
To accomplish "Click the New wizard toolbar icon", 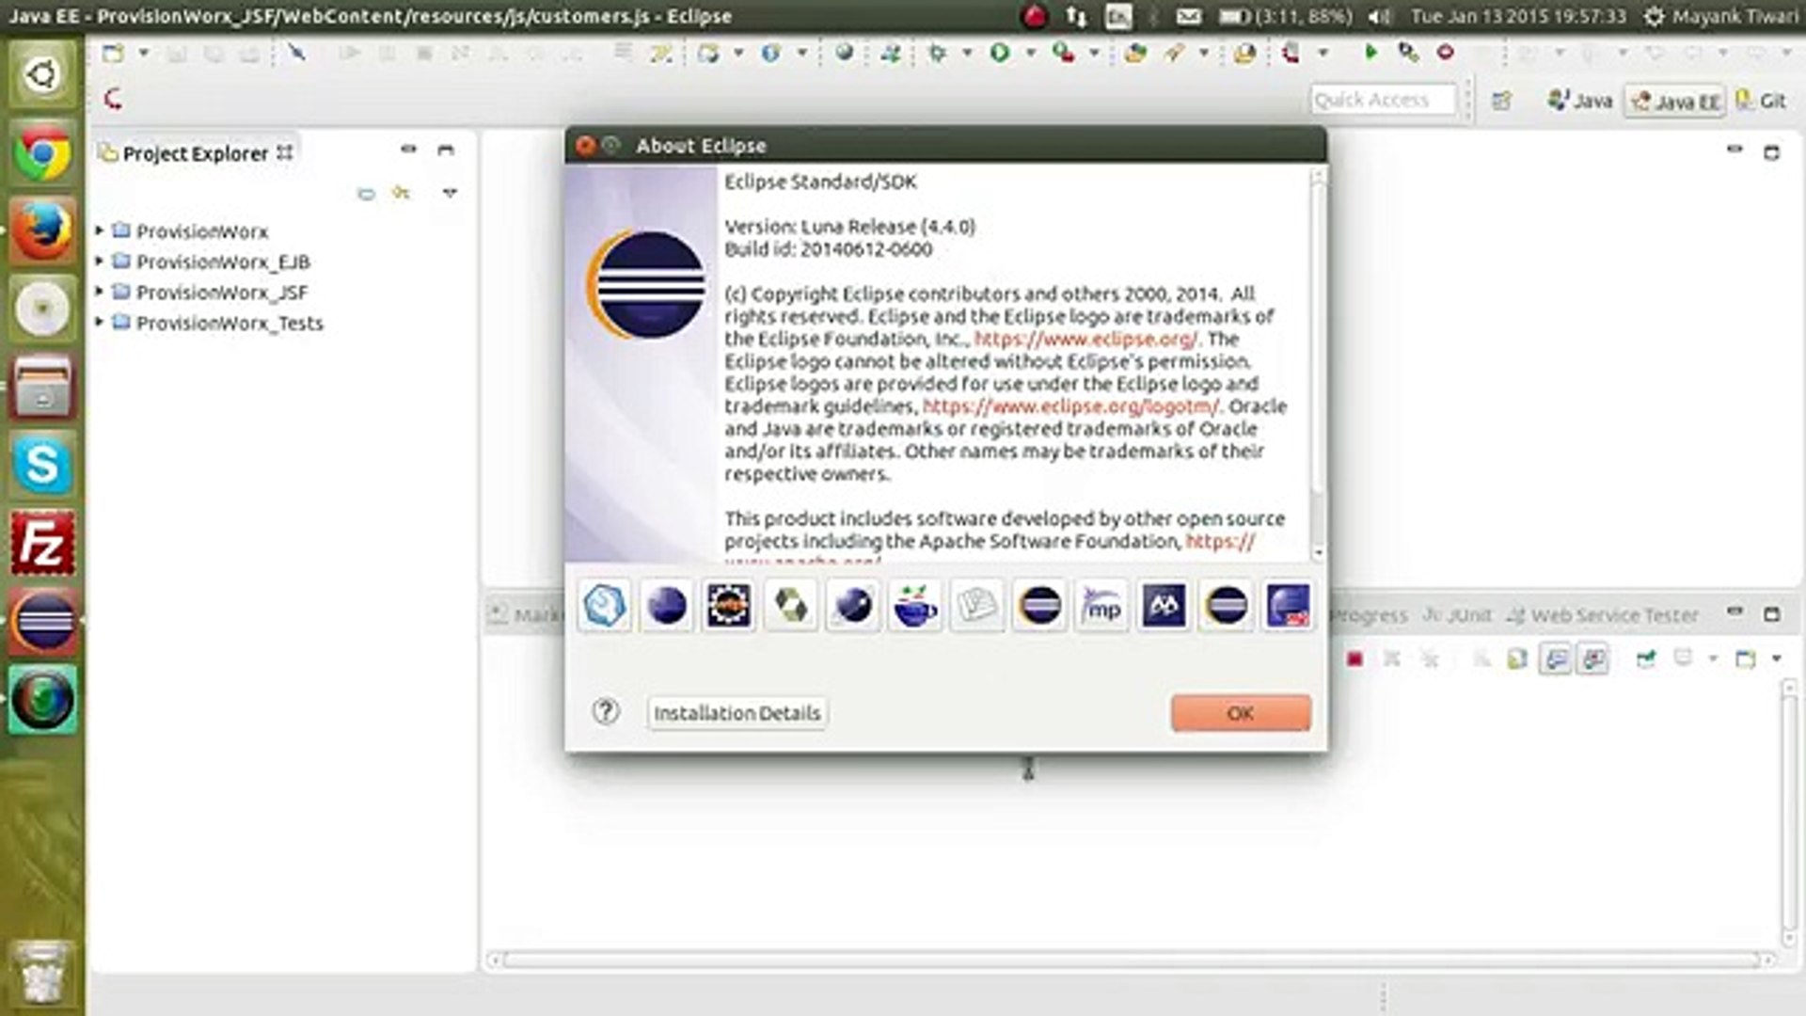I will coord(114,53).
